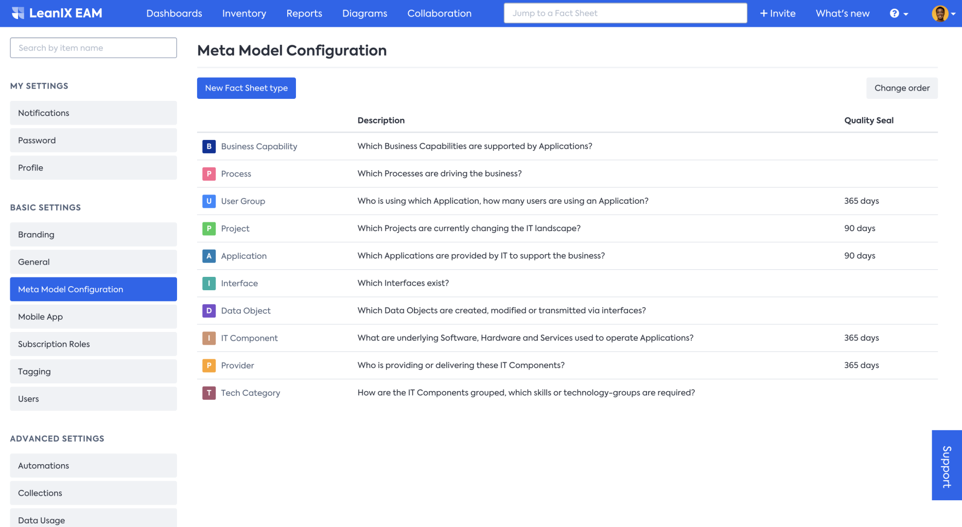The image size is (962, 527).
Task: Click the Invite link
Action: pyautogui.click(x=778, y=13)
